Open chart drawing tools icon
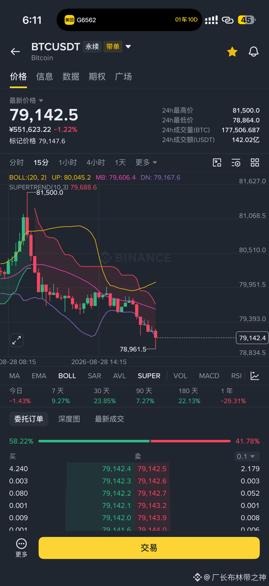Image resolution: width=269 pixels, height=586 pixels. [217, 162]
